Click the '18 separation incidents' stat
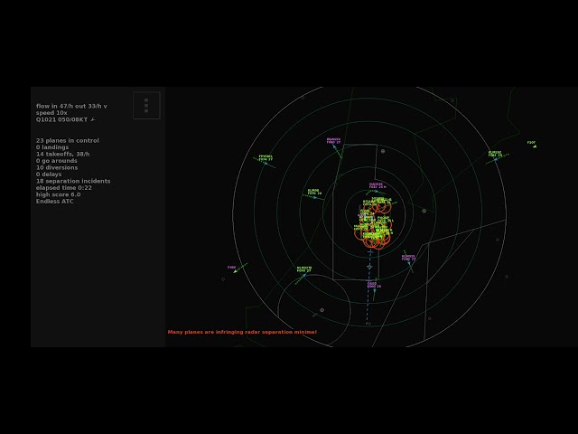The height and width of the screenshot is (434, 578). 73,181
